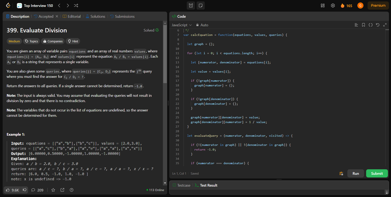
Task: Open the Test Result tab
Action: (x=206, y=185)
